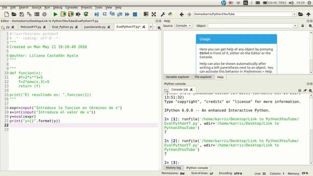This screenshot has width=313, height=176.
Task: Toggle the Help pane lock icon
Action: coord(303,26)
